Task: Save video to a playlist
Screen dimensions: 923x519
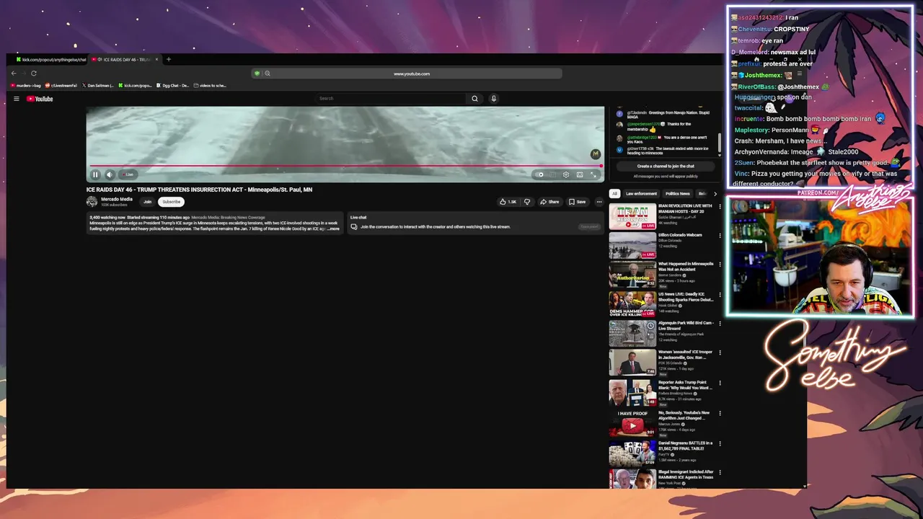Action: (x=577, y=202)
